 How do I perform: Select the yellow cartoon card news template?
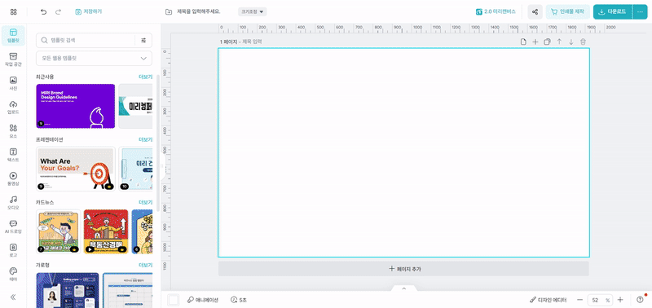(x=58, y=231)
